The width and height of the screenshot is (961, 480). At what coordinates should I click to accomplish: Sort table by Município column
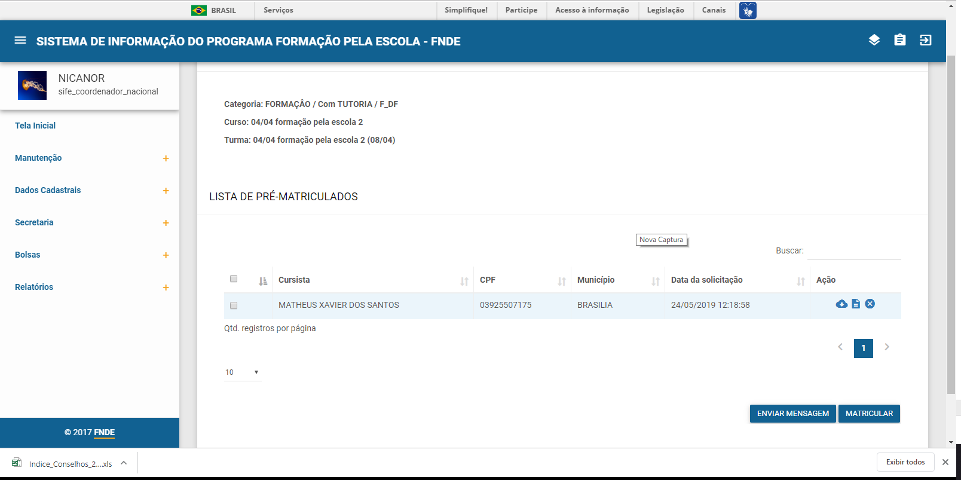coord(656,282)
